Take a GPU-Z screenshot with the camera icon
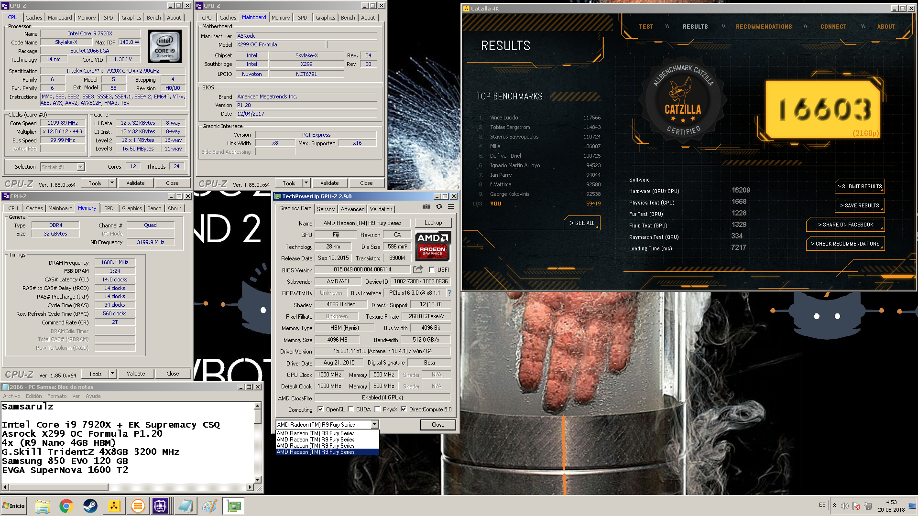This screenshot has height=516, width=918. [426, 207]
